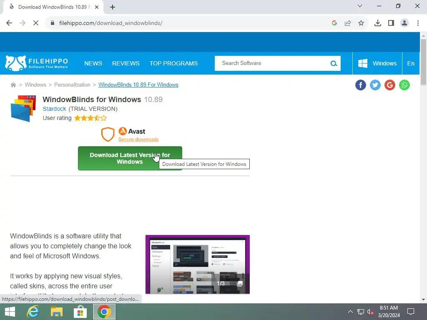
Task: Open Chrome three-dot menu
Action: click(x=418, y=23)
